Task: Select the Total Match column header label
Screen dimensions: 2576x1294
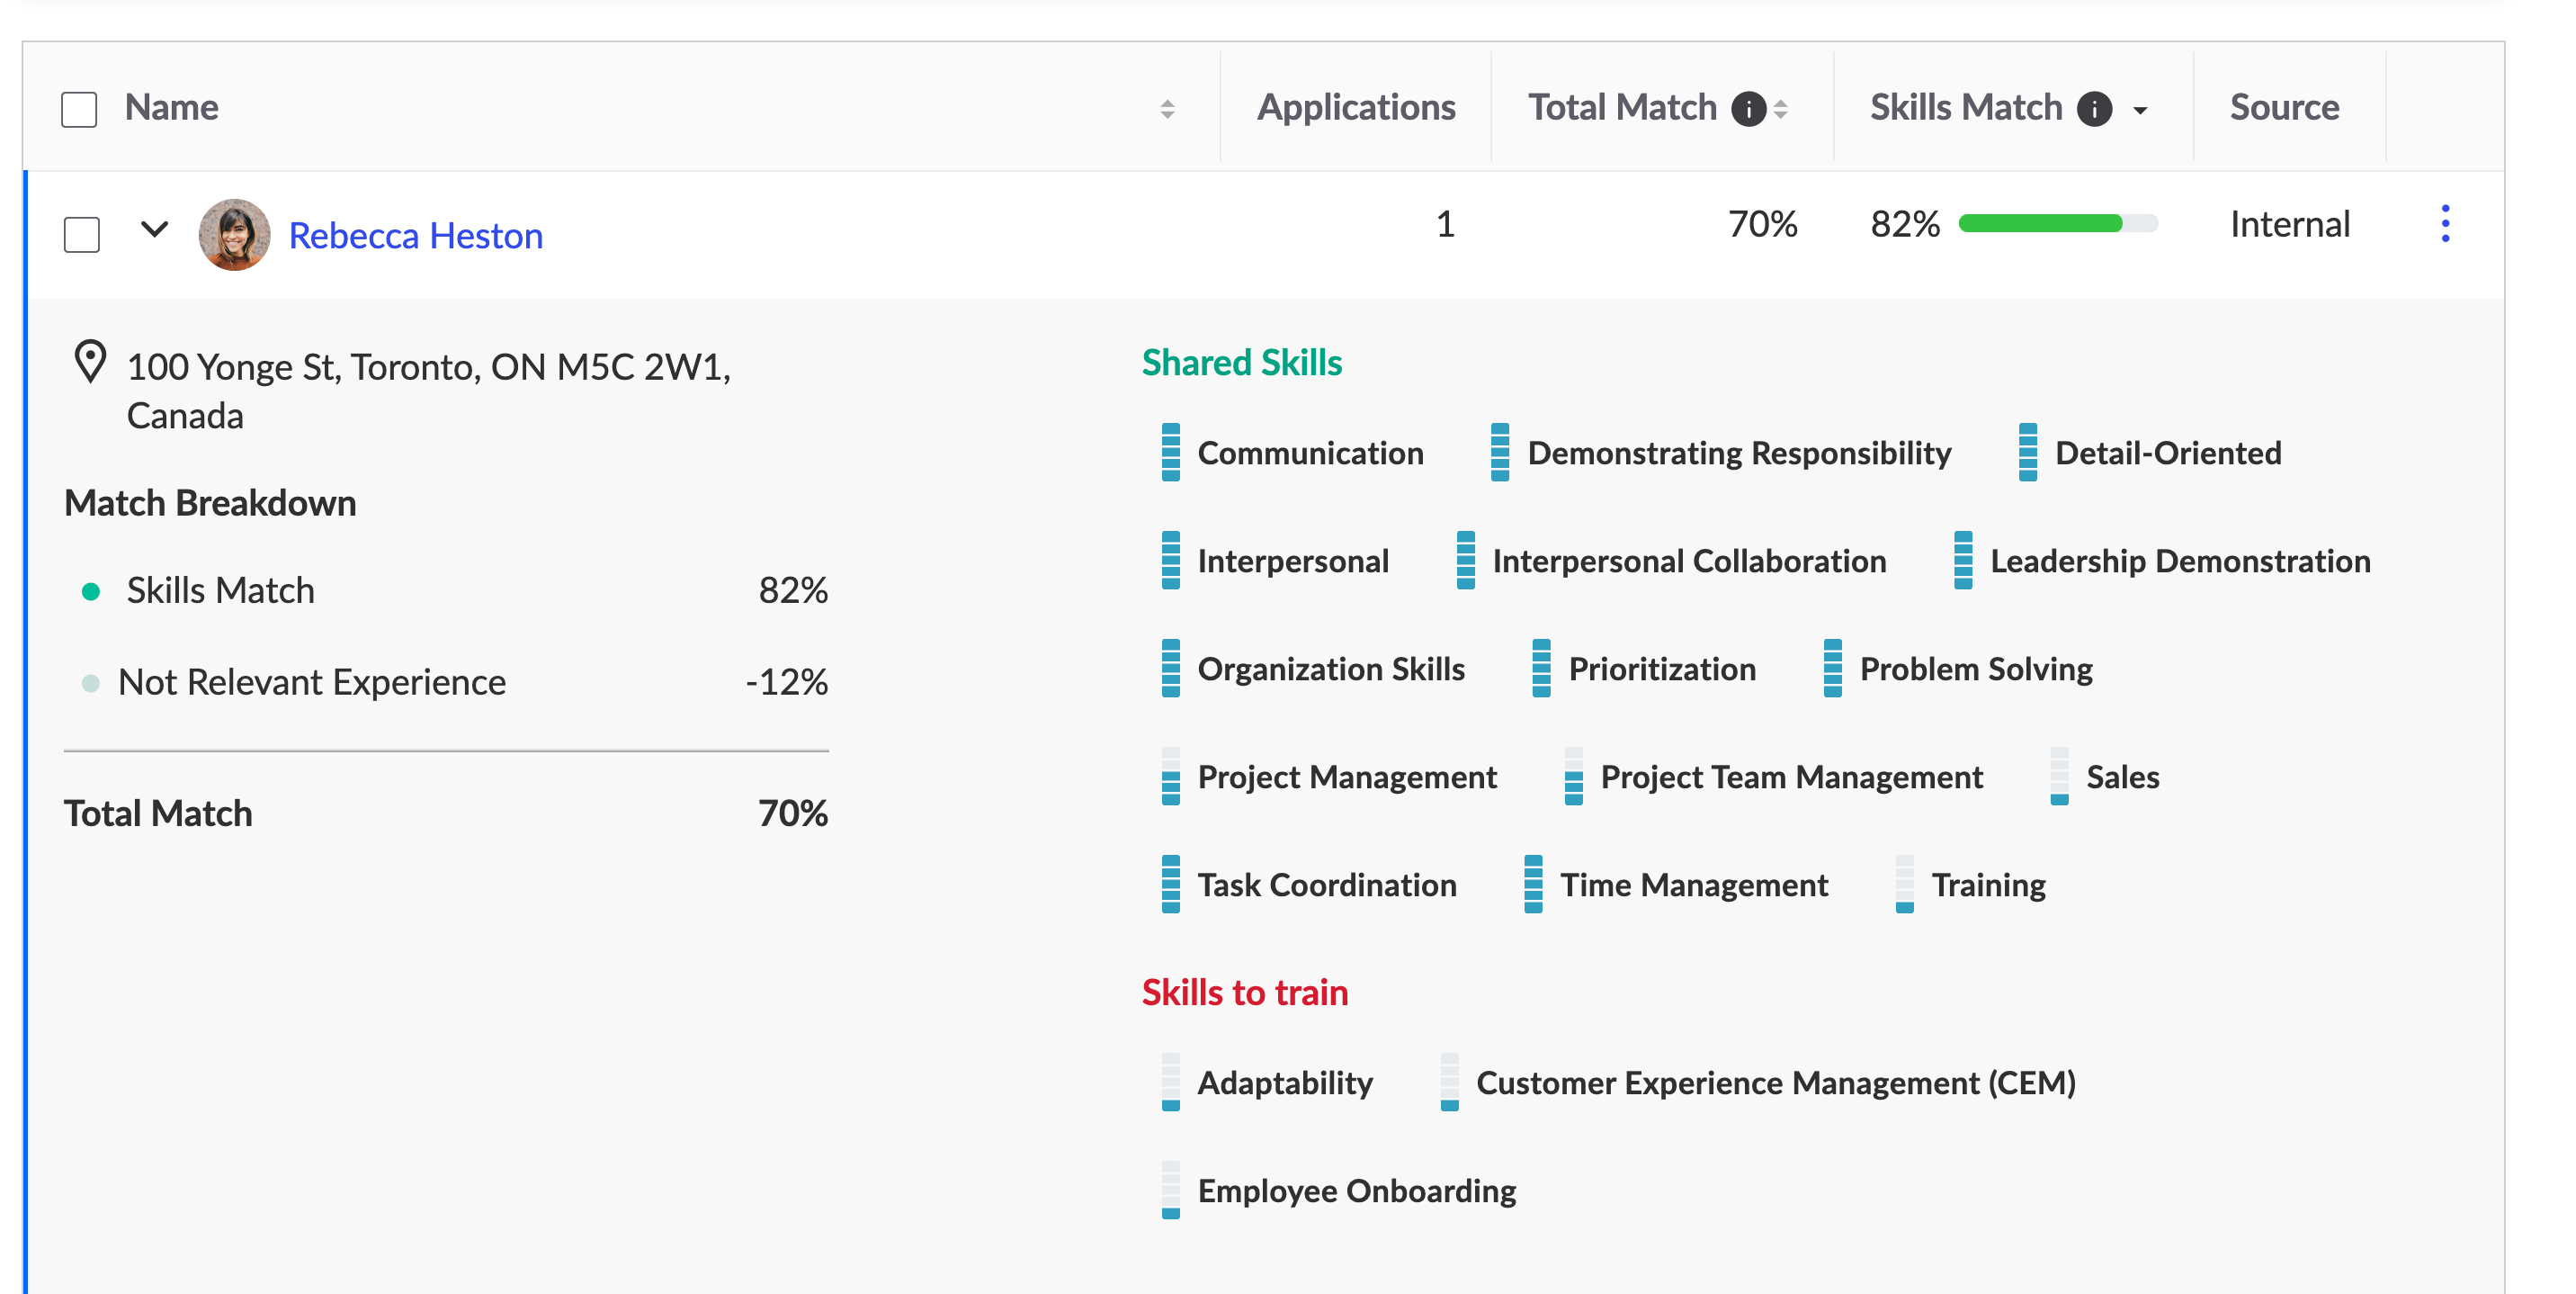Action: tap(1622, 107)
